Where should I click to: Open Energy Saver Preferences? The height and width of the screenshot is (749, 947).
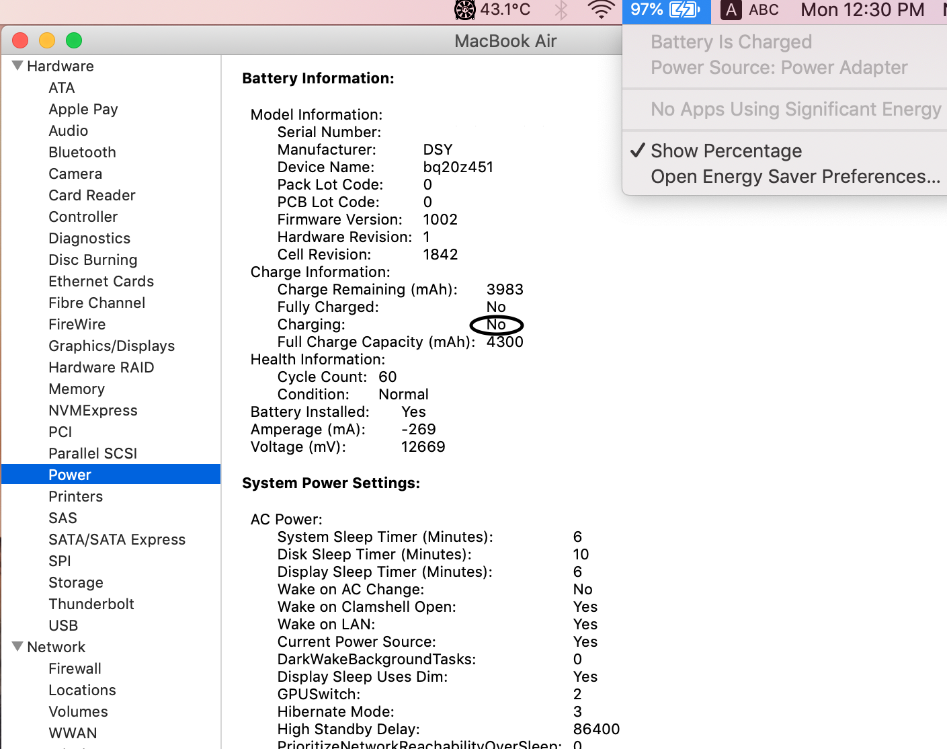[x=796, y=176]
